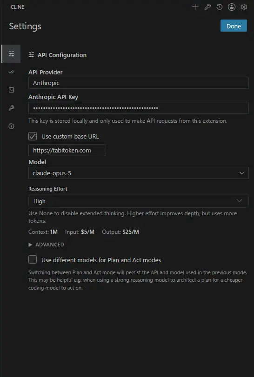Click the settings gear icon in header
The width and height of the screenshot is (254, 377).
point(244,7)
